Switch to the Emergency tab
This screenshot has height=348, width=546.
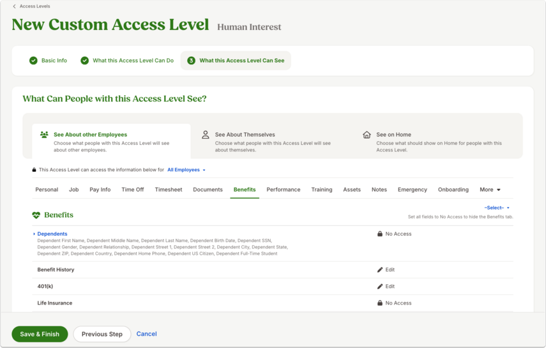[413, 190]
